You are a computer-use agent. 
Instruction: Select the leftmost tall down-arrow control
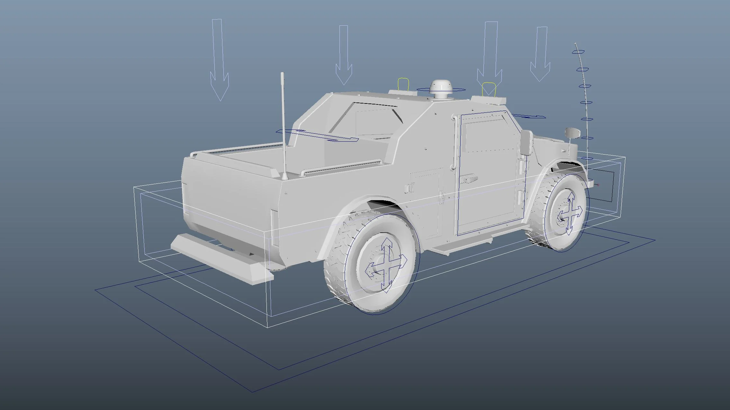pos(220,61)
